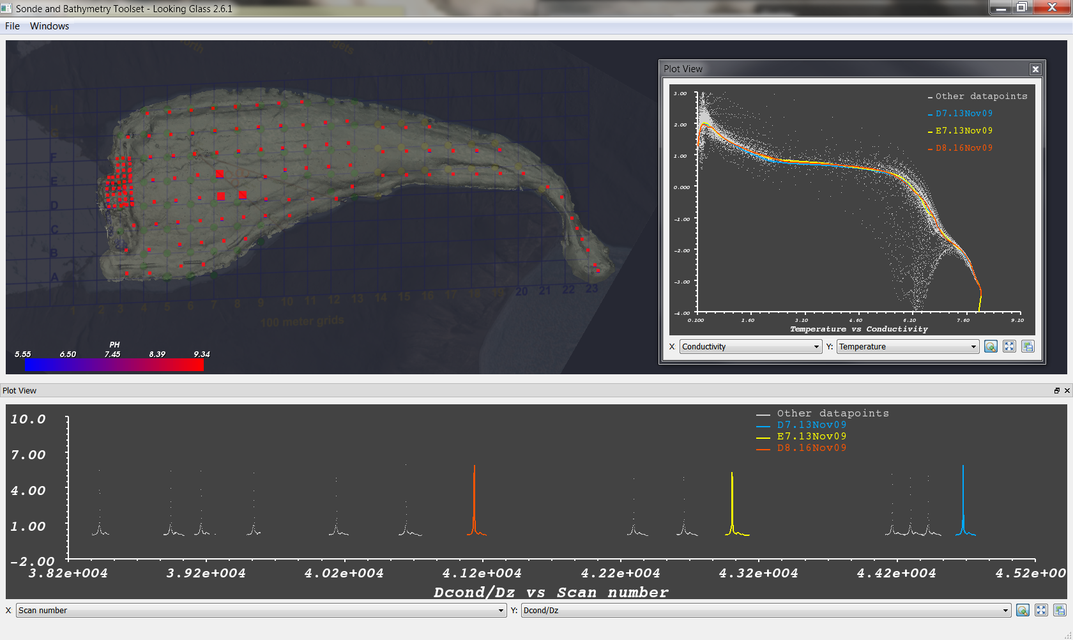Click the PH color scale bar
The width and height of the screenshot is (1073, 640).
pos(114,365)
